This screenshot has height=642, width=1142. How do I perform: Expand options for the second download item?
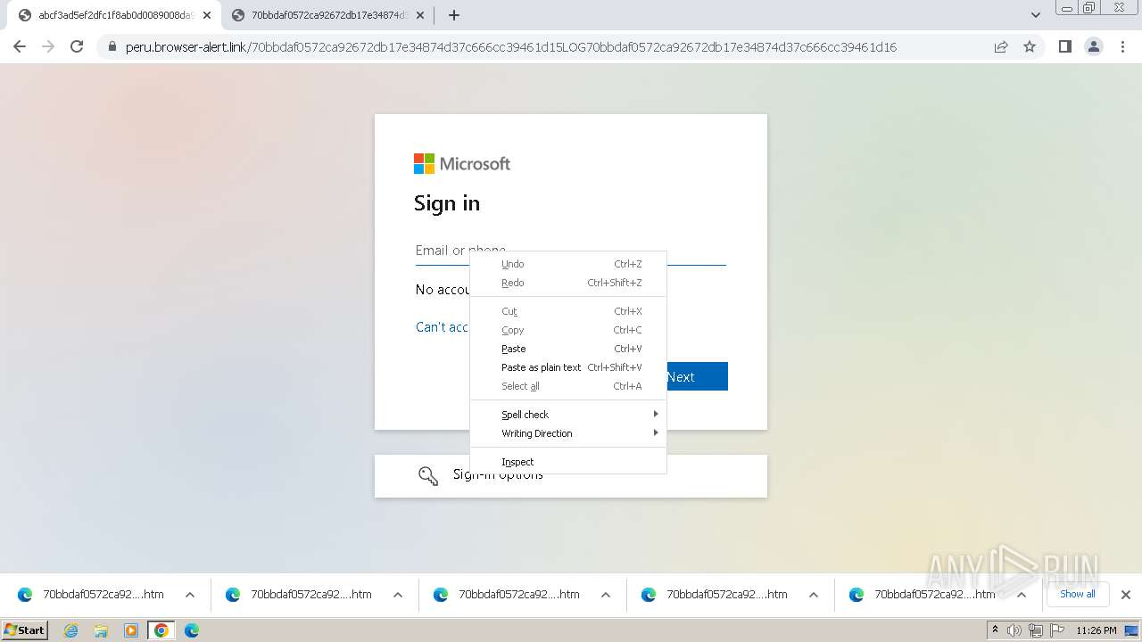[398, 595]
